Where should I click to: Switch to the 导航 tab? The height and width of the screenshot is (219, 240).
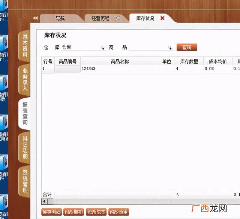click(x=60, y=18)
